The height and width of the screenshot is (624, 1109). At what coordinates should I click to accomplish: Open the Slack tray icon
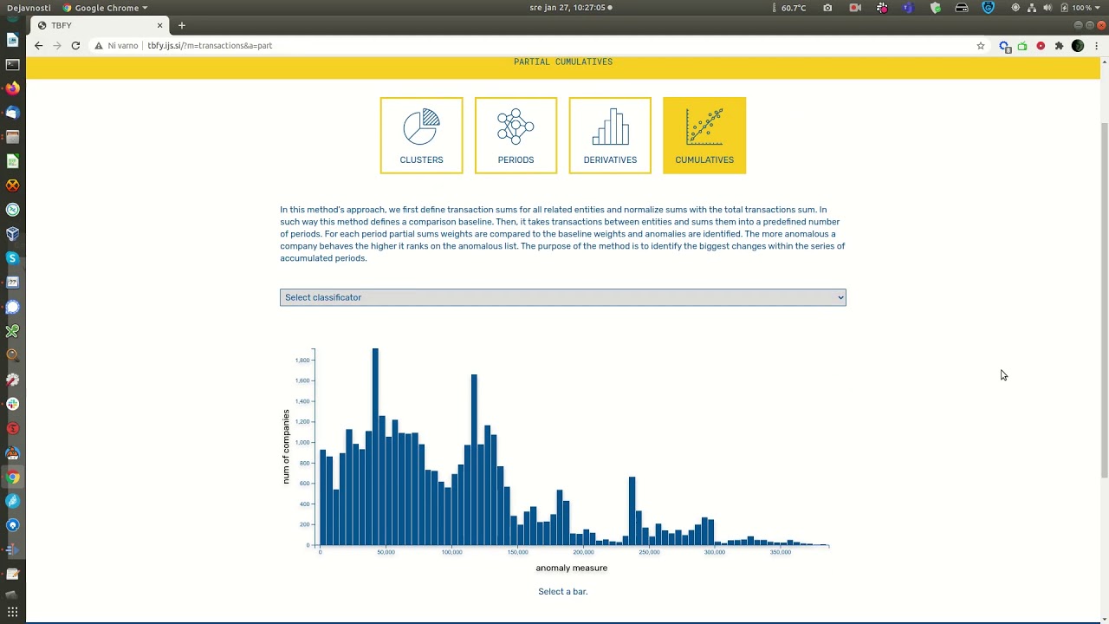pos(882,8)
